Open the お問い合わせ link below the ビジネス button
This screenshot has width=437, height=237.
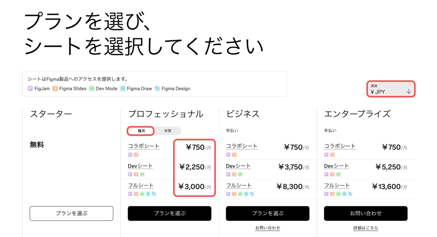268,228
